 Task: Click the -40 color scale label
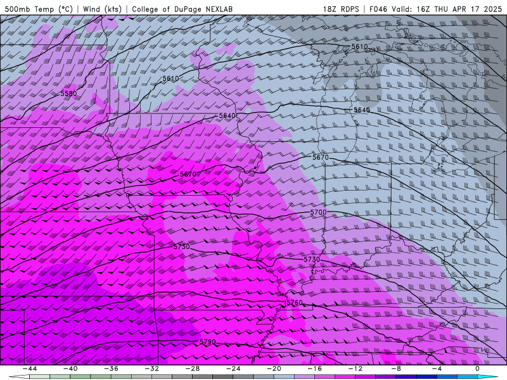[x=70, y=369]
